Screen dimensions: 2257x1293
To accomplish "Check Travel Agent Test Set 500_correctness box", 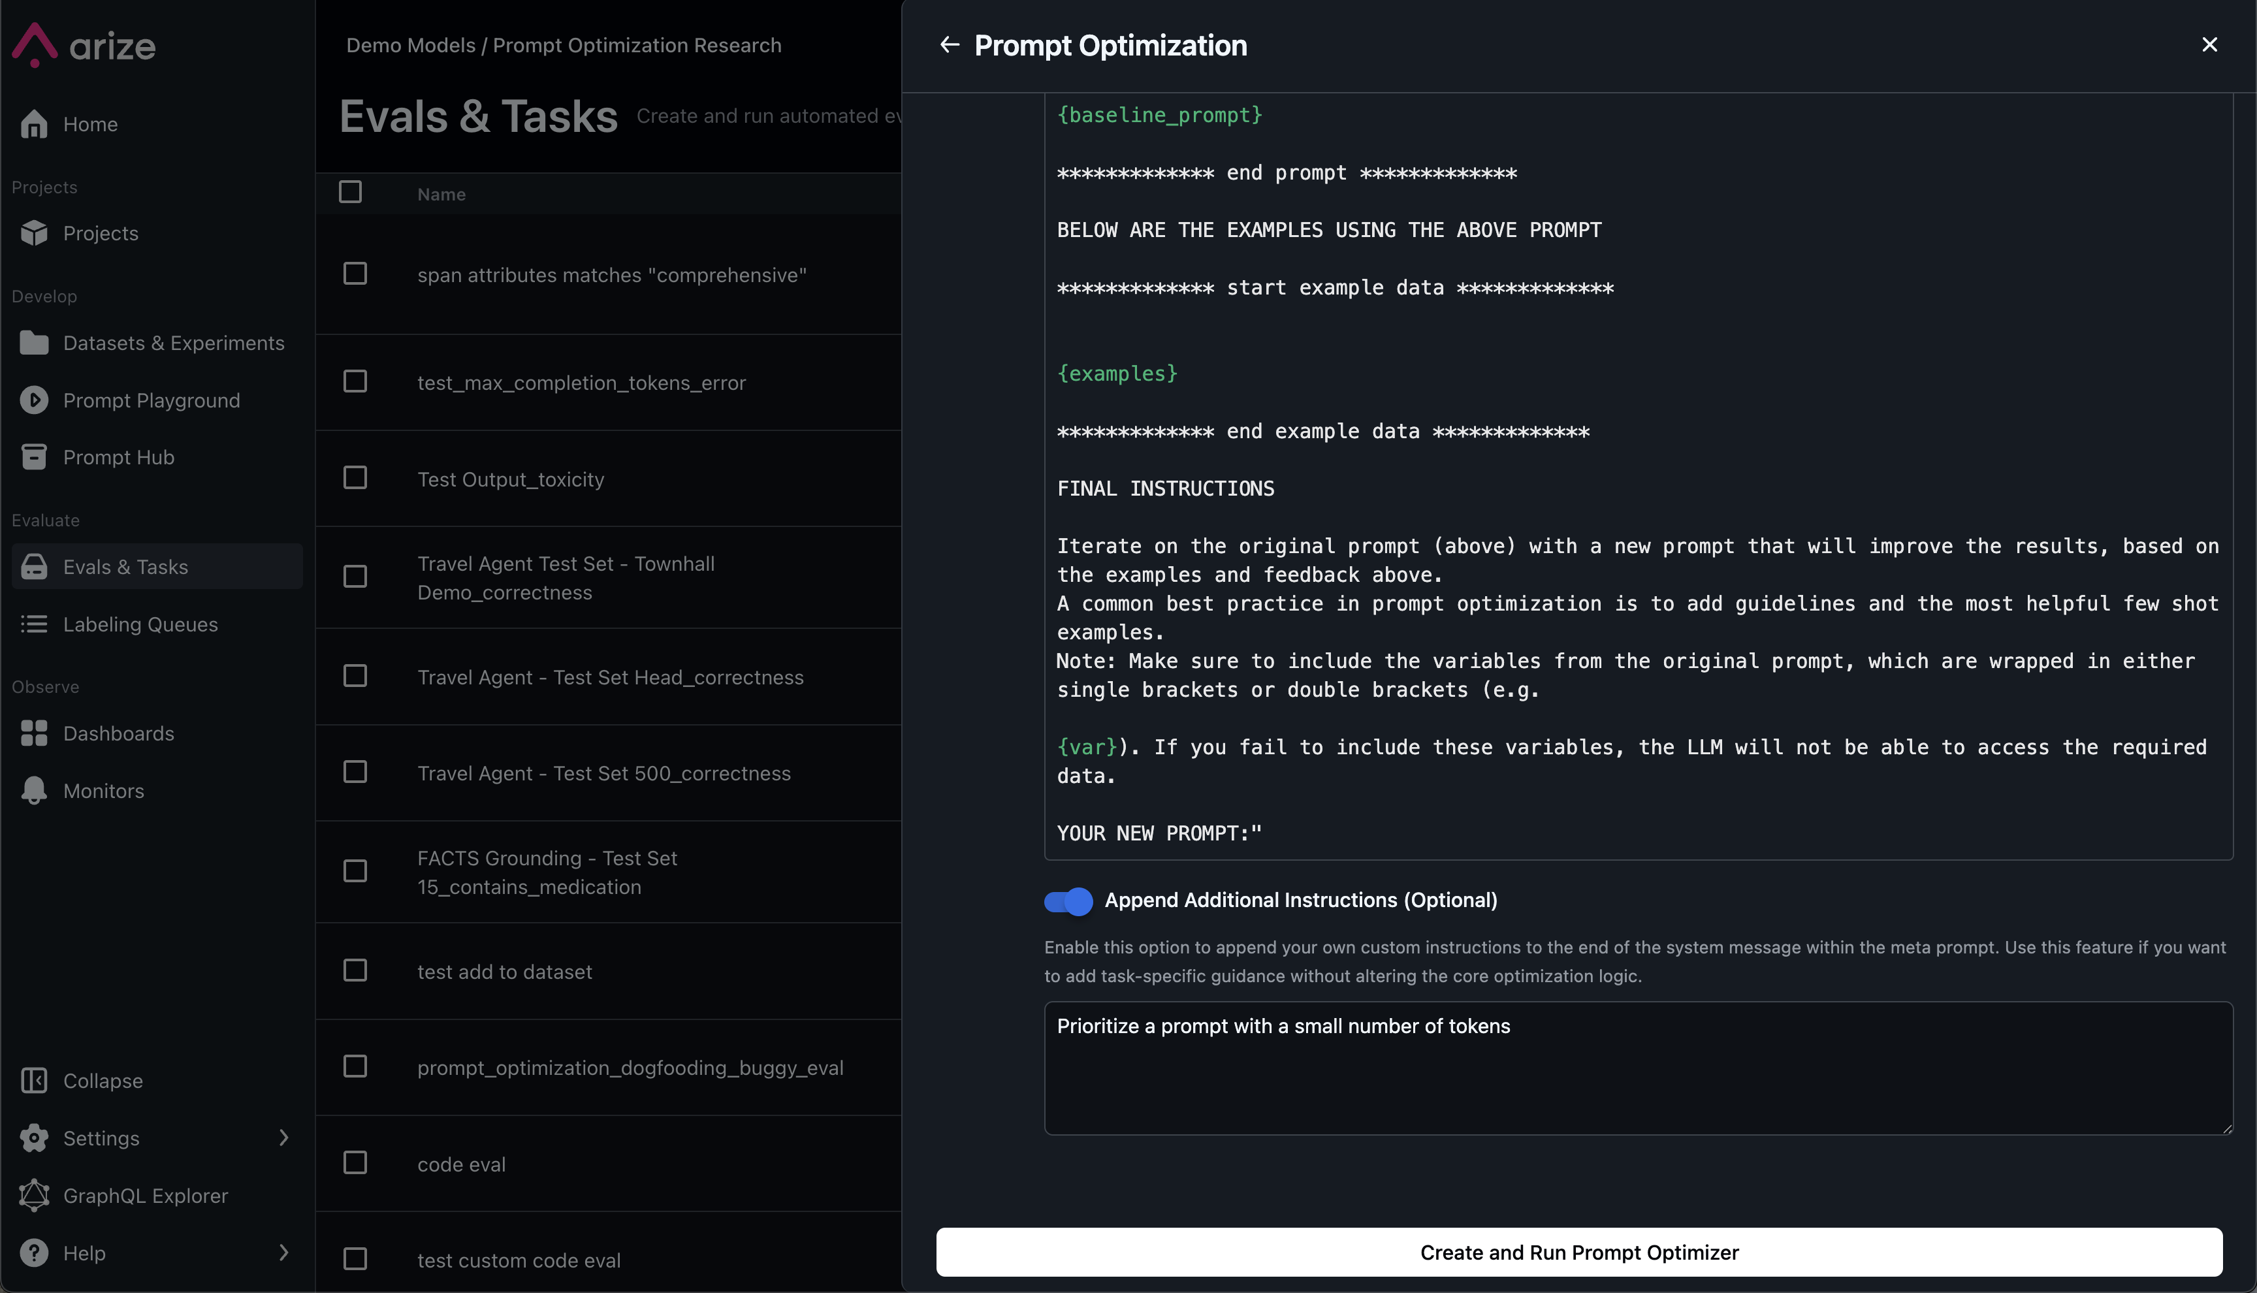I will coord(355,772).
